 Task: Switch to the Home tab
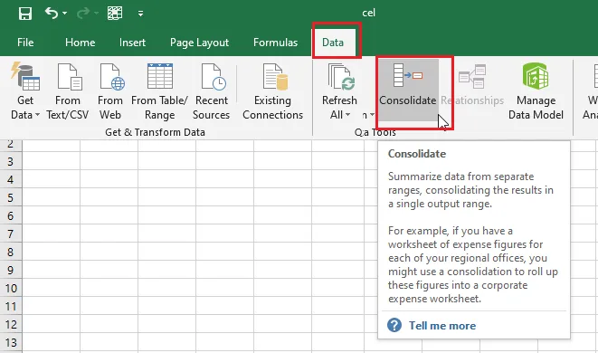pyautogui.click(x=81, y=43)
